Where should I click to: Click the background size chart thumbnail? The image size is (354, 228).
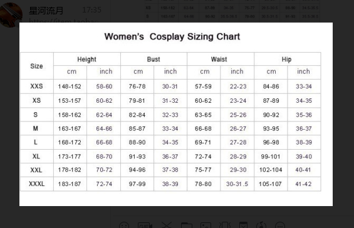(232, 11)
